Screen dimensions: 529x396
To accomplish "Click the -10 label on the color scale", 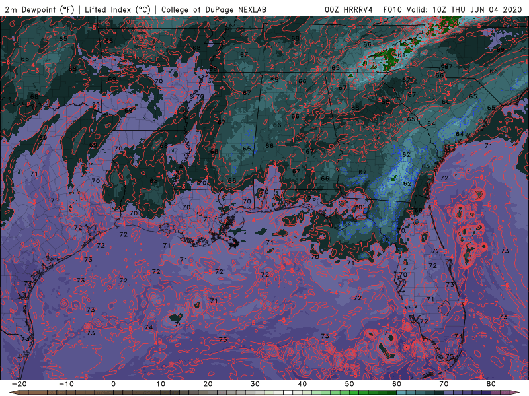I will coord(66,384).
